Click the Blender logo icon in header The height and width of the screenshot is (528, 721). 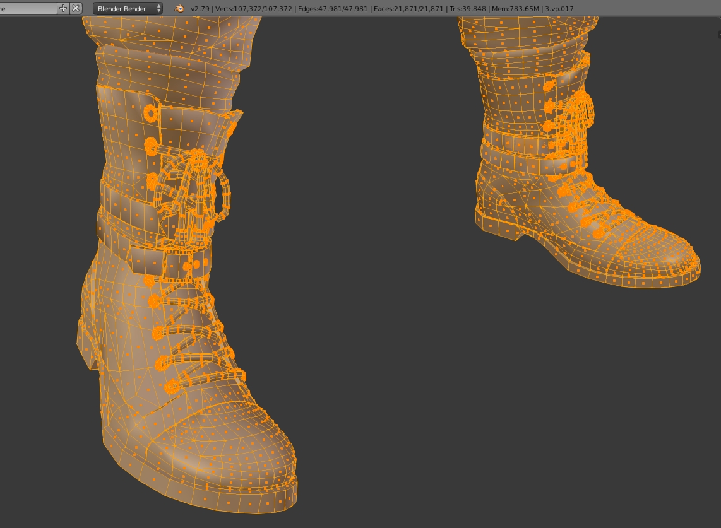[x=180, y=9]
